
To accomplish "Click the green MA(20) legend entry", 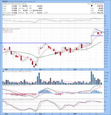I will pyautogui.click(x=7, y=30).
